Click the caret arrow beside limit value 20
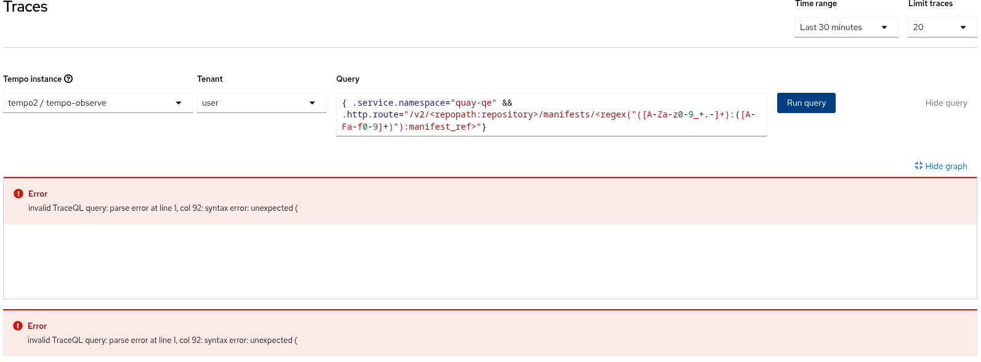The width and height of the screenshot is (981, 362). click(963, 28)
